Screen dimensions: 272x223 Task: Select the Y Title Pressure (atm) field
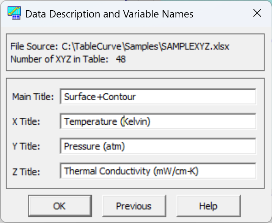158,146
